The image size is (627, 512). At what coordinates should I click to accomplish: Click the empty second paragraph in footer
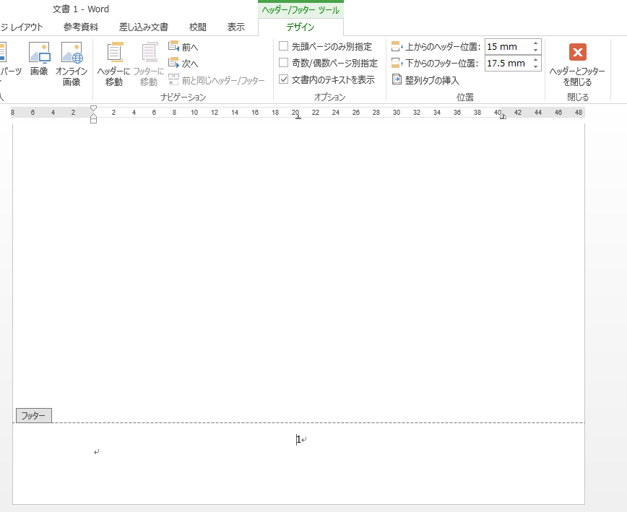96,452
